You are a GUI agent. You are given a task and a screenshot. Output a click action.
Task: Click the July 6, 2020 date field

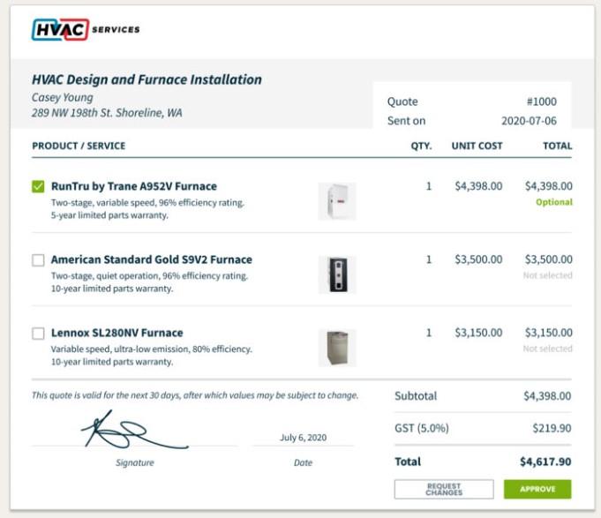303,438
